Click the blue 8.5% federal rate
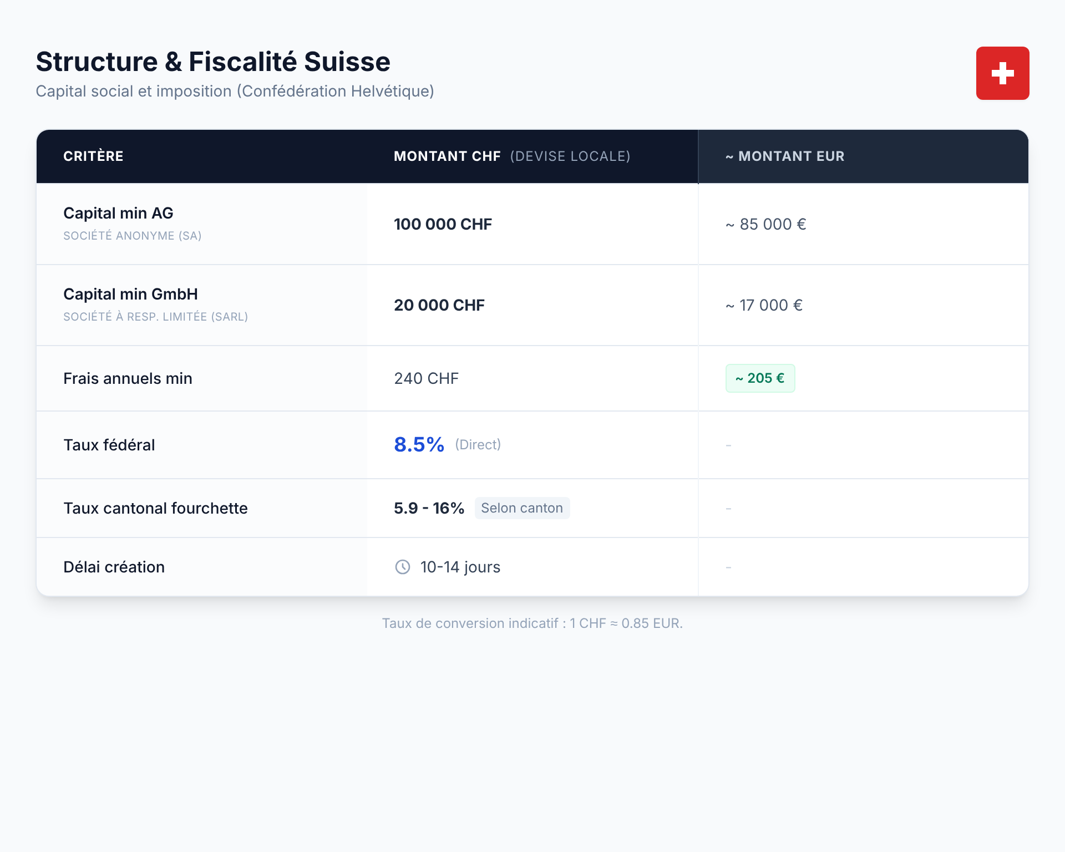Image resolution: width=1065 pixels, height=852 pixels. (x=419, y=444)
